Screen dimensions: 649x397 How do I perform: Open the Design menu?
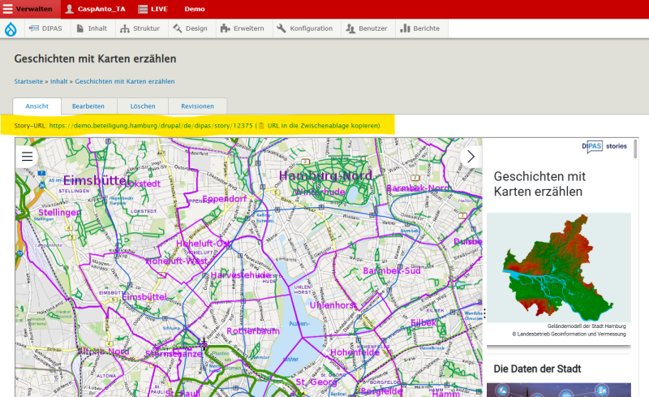tap(191, 28)
